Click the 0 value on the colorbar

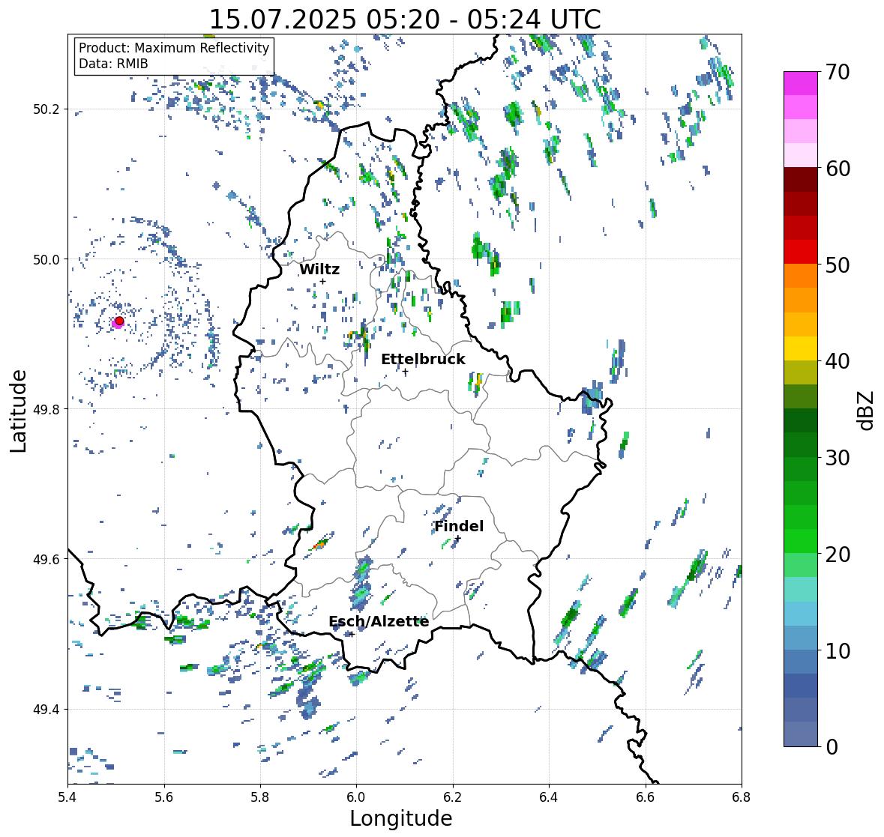pyautogui.click(x=832, y=747)
